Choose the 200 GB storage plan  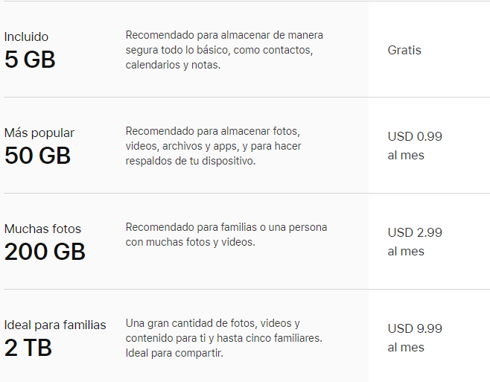pyautogui.click(x=45, y=251)
